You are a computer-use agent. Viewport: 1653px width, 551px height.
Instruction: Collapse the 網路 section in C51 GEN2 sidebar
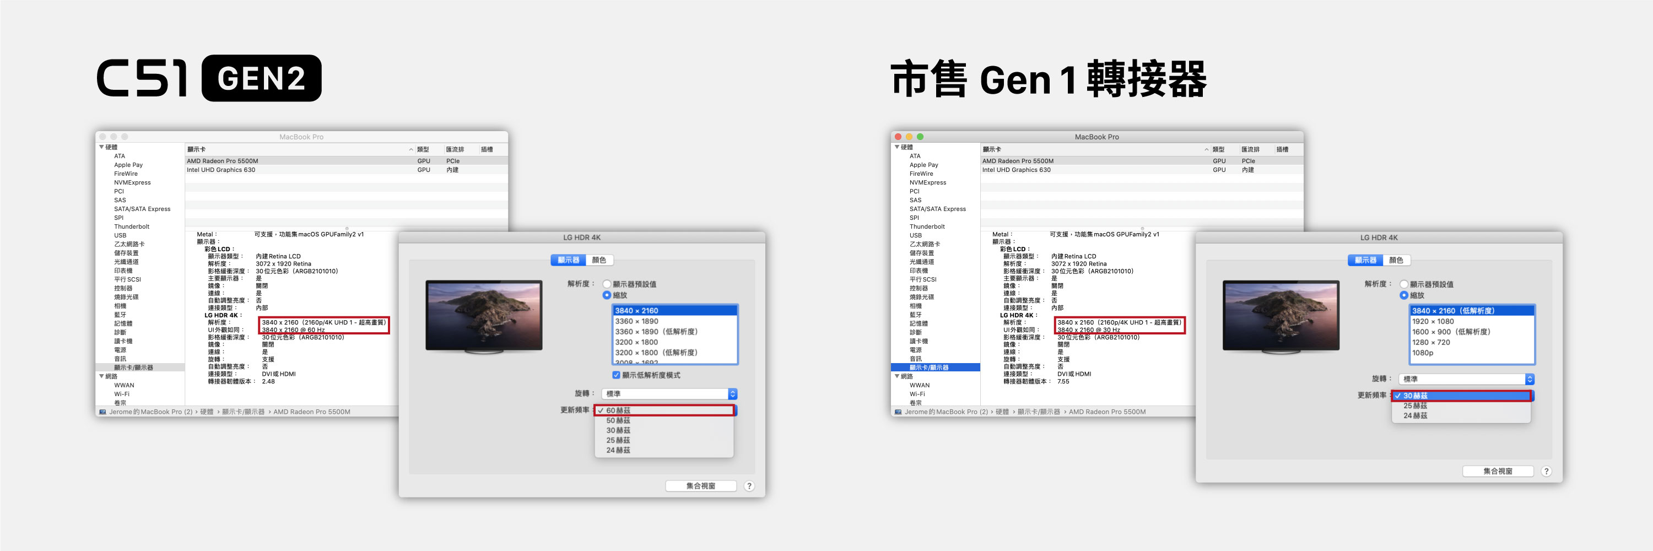pos(101,376)
